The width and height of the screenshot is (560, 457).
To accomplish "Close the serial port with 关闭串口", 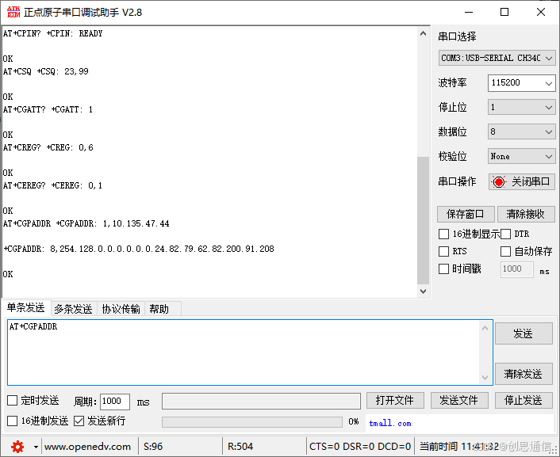I will [521, 182].
